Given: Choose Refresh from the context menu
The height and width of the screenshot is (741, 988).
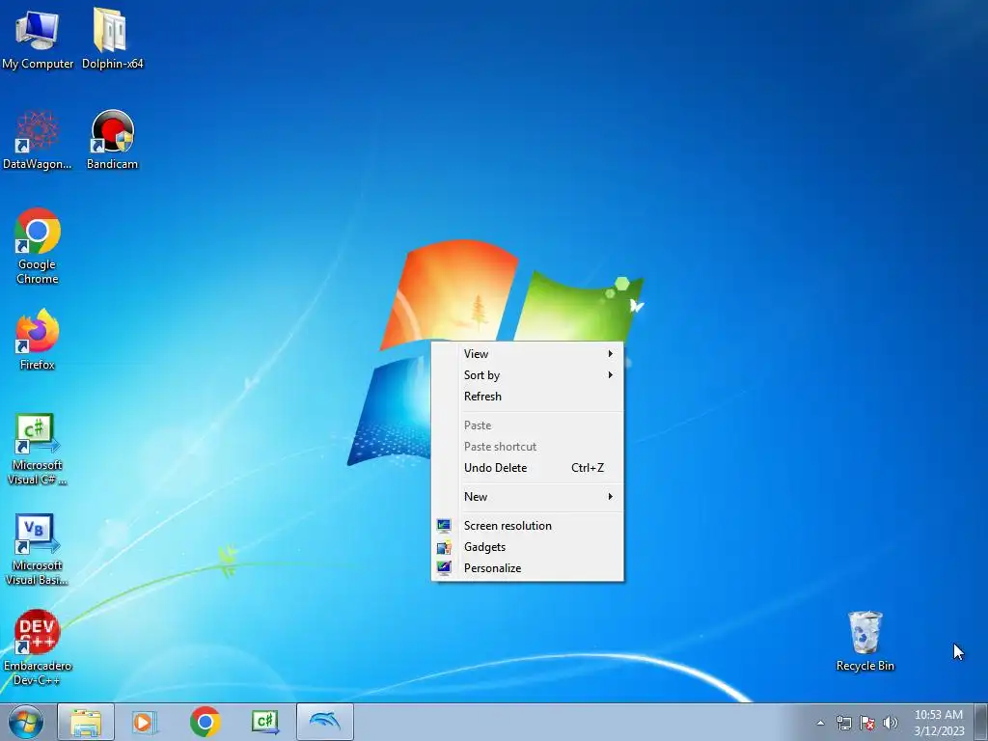Looking at the screenshot, I should click(x=528, y=397).
